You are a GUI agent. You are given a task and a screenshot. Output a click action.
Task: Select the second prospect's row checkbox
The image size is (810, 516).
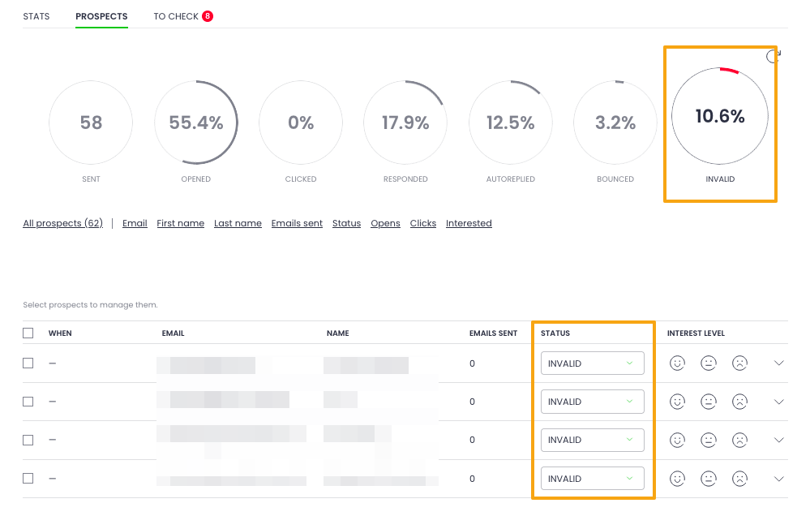[28, 401]
